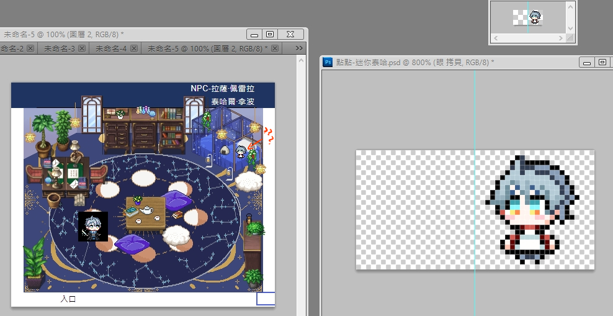Click the Ps icon on 點點-迷你泰哈.psd window
Viewport: 613px width, 316px height.
pos(328,62)
